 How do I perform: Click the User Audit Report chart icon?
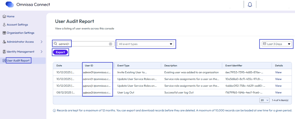pos(4,61)
